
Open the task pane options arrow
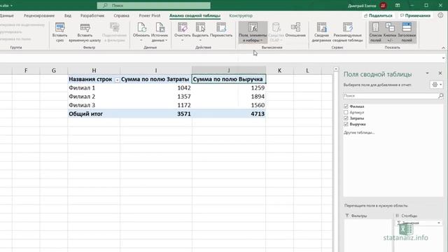[x=428, y=73]
